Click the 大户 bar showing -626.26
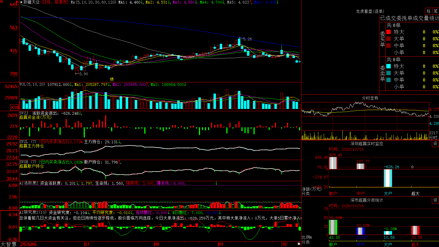This screenshot has width=439, height=247. tap(388, 178)
